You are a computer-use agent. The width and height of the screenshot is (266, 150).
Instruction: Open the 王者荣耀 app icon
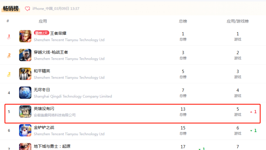point(25,36)
